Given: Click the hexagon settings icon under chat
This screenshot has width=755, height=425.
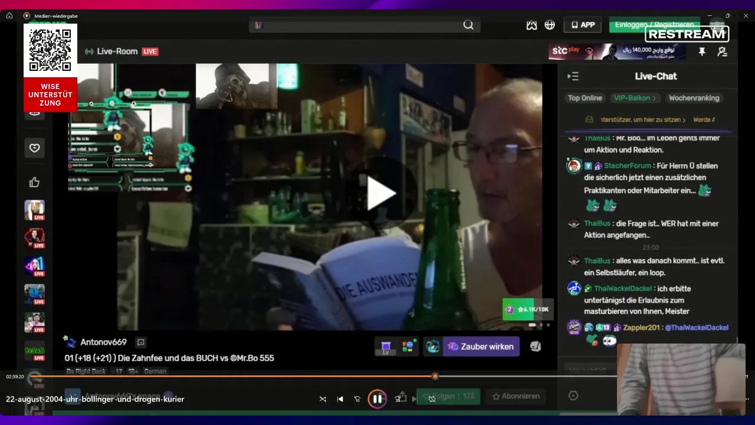Looking at the screenshot, I should 573,396.
